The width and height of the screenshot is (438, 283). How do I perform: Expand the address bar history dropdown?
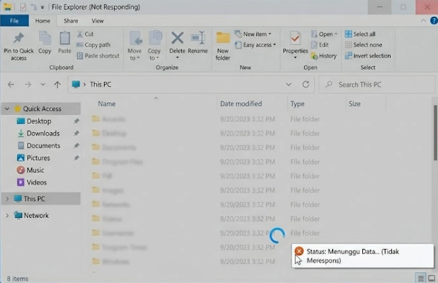click(x=289, y=84)
